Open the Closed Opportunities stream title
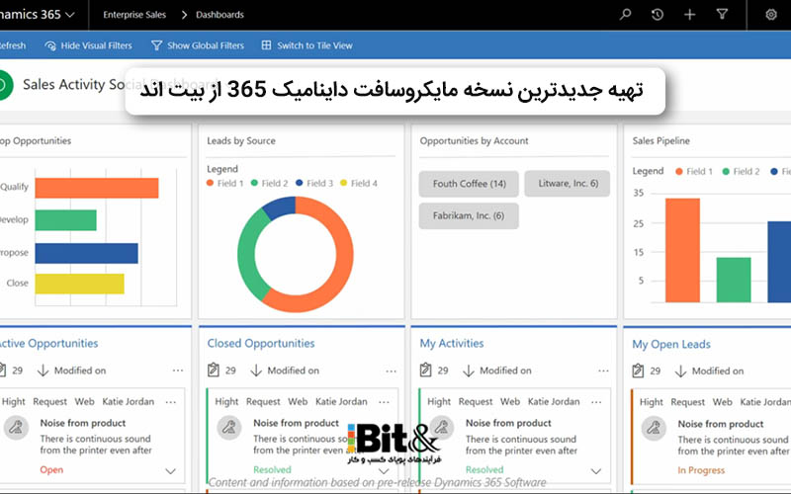This screenshot has height=494, width=791. [261, 343]
